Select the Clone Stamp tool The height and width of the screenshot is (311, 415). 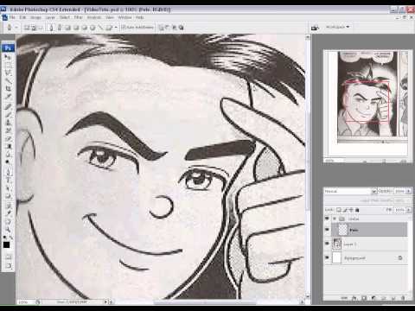click(8, 123)
